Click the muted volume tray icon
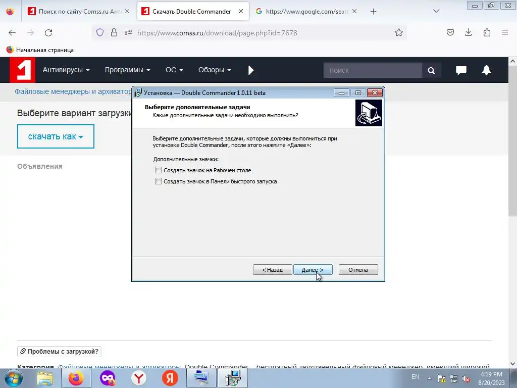 click(x=466, y=378)
